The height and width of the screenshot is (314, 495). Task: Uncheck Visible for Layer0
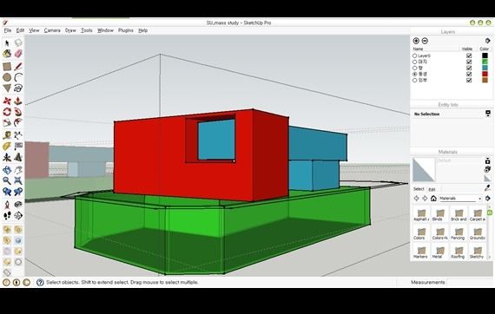point(469,56)
